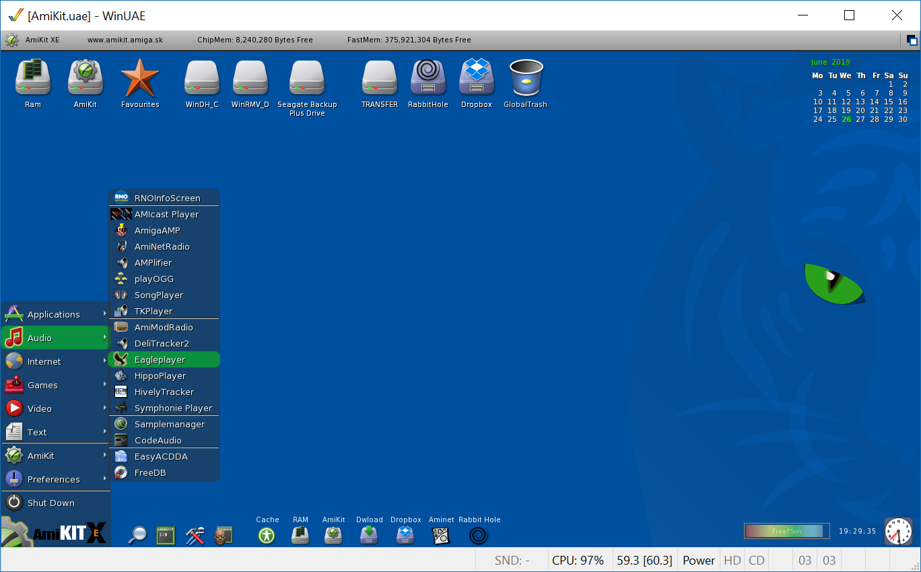Launch DeliTracker2
This screenshot has height=572, width=921.
tap(164, 343)
